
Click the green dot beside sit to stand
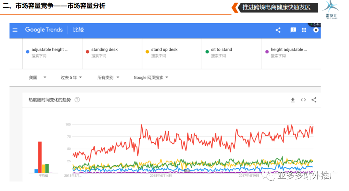[x=207, y=52]
